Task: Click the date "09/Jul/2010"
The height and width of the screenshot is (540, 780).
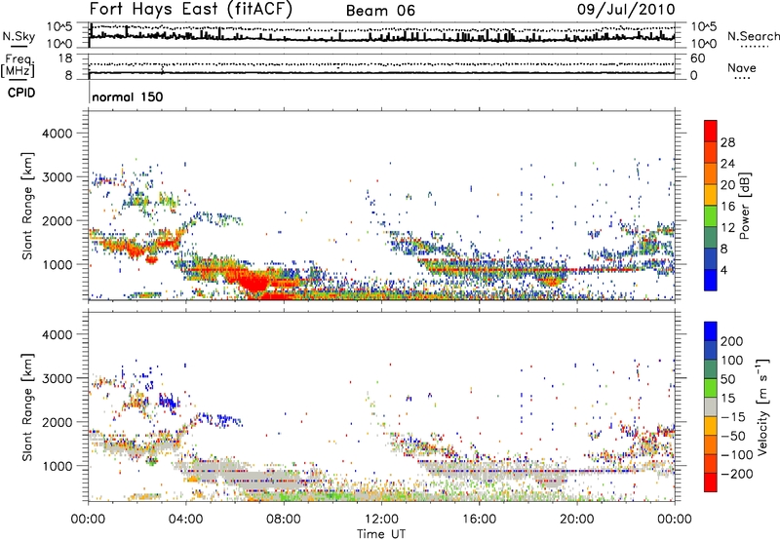Action: coord(626,10)
